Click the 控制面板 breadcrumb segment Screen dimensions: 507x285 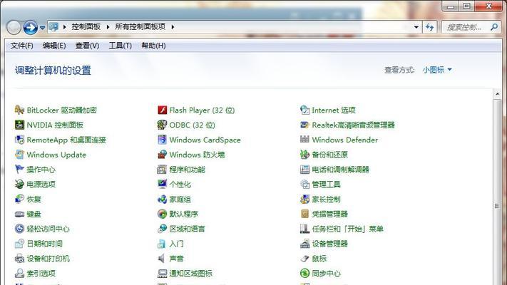pyautogui.click(x=86, y=27)
